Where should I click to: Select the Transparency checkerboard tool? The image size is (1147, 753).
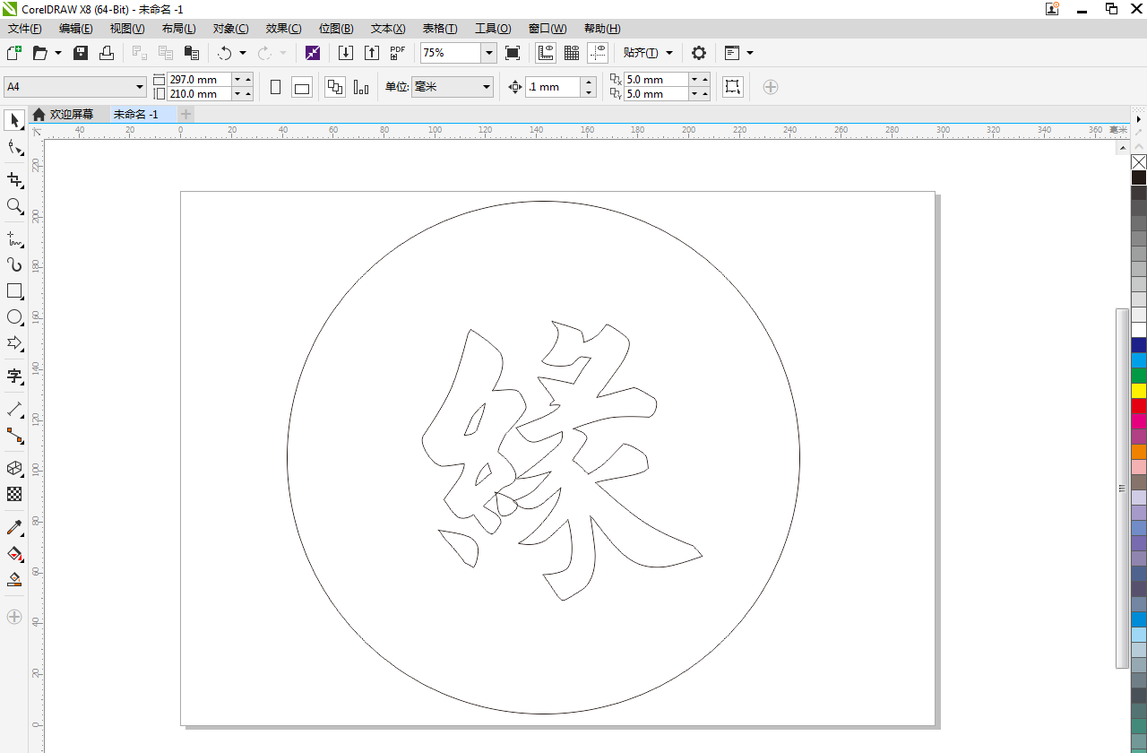(14, 494)
